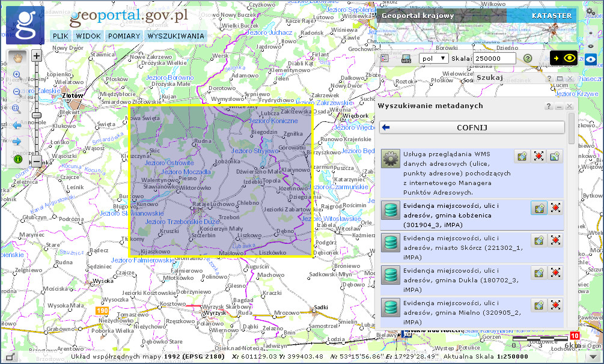Open the WYSZUKIWANIA menu
This screenshot has height=364, width=604.
coord(175,36)
